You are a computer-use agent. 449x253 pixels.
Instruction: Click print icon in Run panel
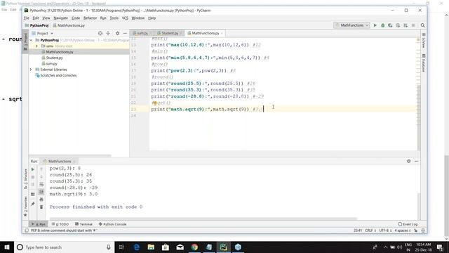tap(41, 200)
